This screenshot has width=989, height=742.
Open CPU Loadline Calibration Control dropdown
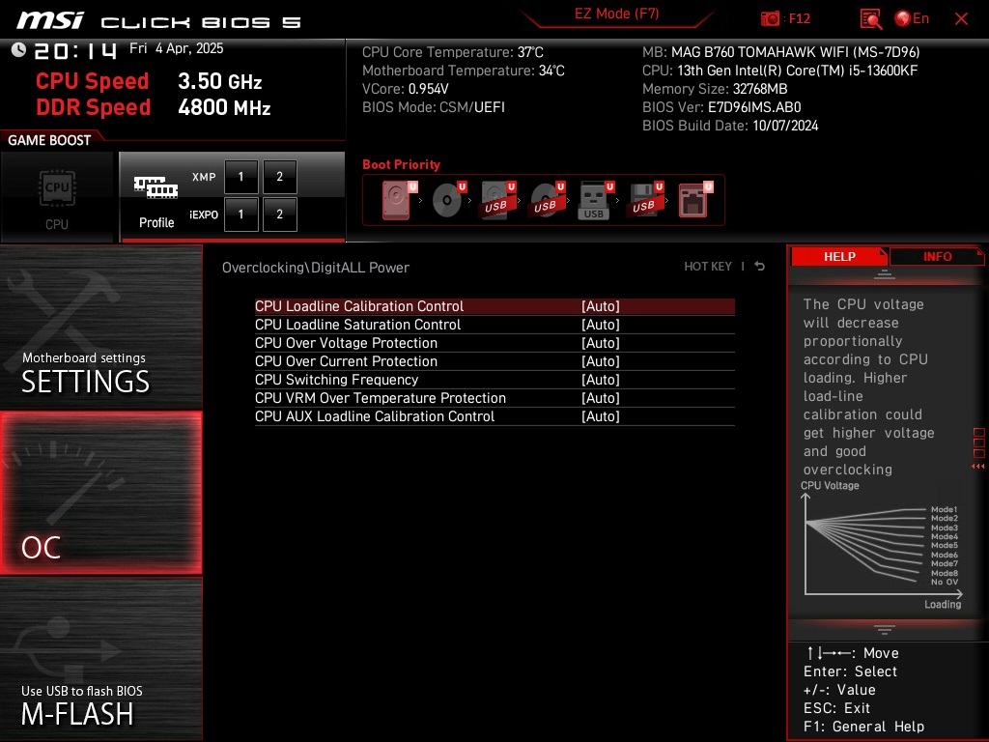click(494, 306)
